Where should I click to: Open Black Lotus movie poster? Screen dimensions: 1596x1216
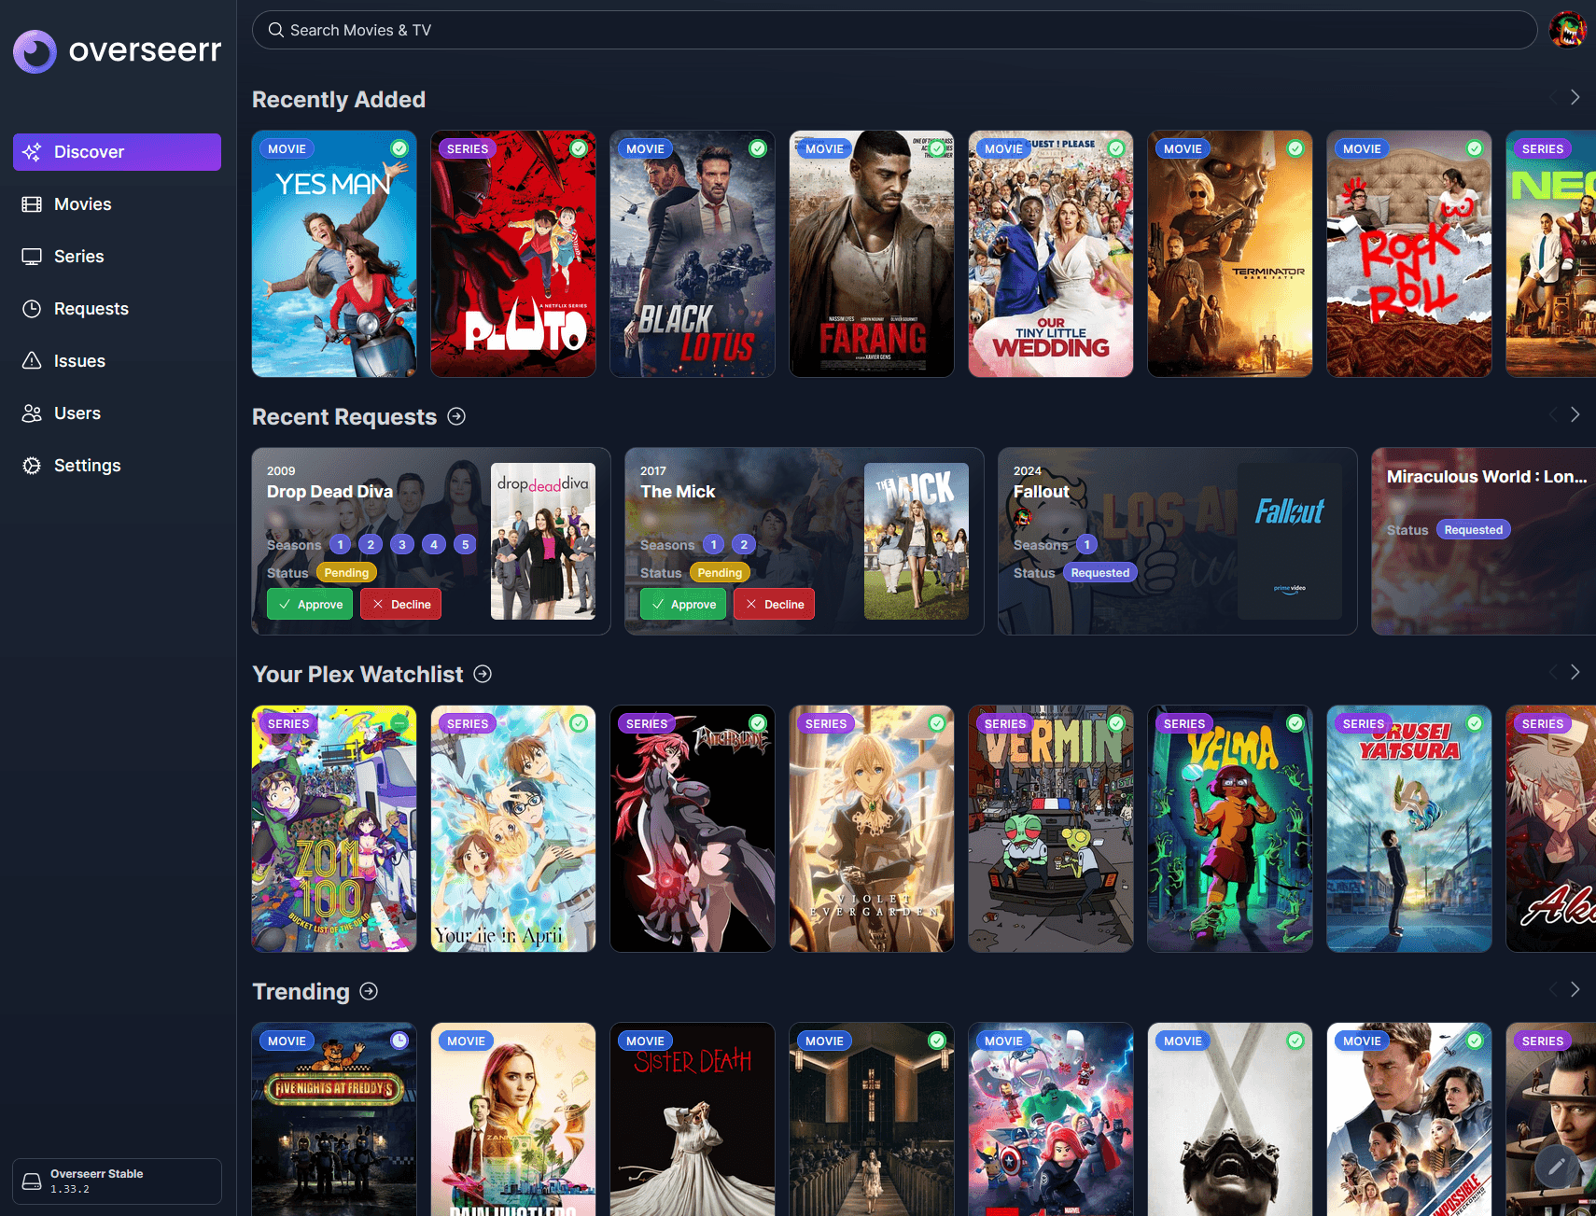pyautogui.click(x=693, y=254)
